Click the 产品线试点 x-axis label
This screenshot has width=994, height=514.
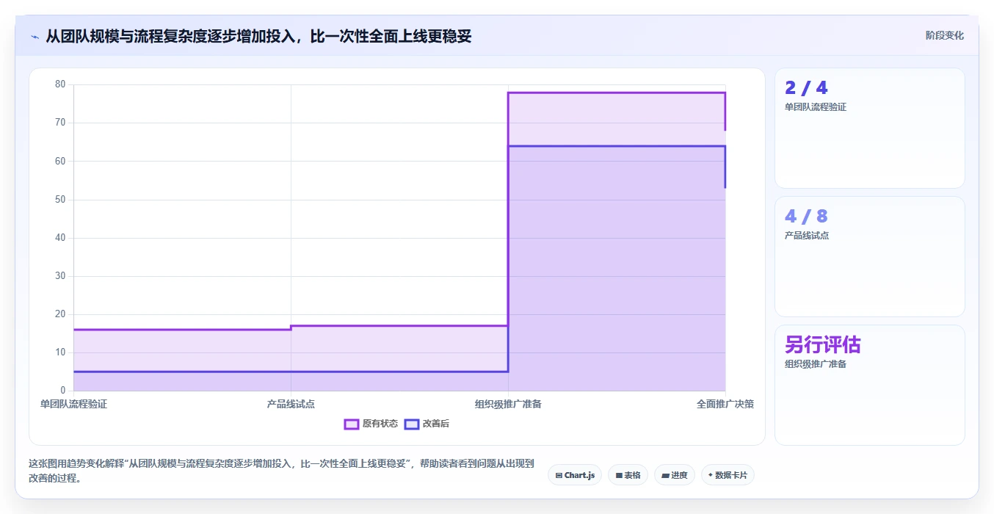pos(291,404)
